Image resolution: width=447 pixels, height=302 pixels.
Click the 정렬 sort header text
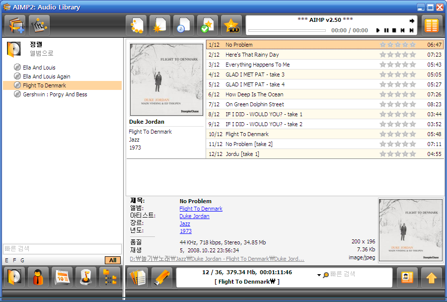click(36, 44)
